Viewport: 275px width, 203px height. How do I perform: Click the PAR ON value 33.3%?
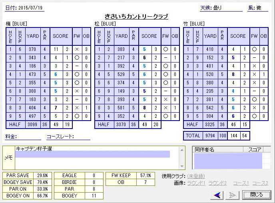coord(42,189)
